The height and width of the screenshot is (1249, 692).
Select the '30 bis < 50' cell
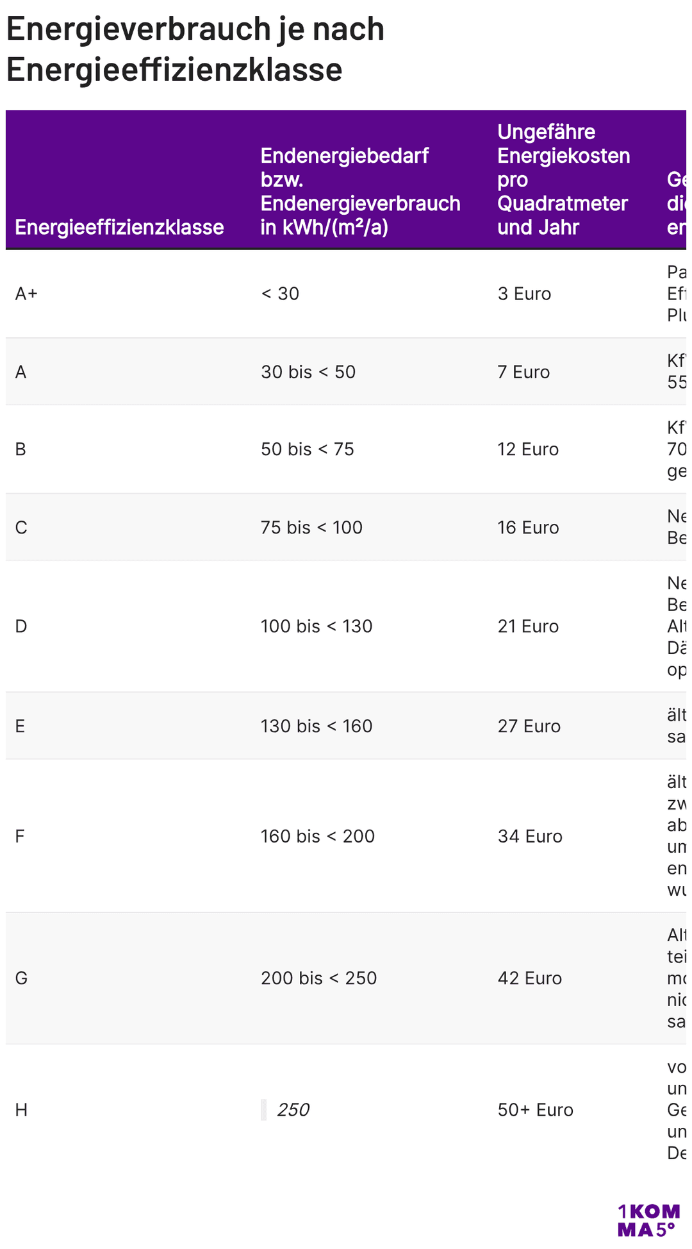(308, 372)
